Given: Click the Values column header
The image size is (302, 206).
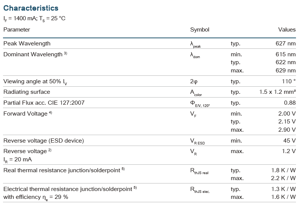Looking at the screenshot, I should (287, 30).
